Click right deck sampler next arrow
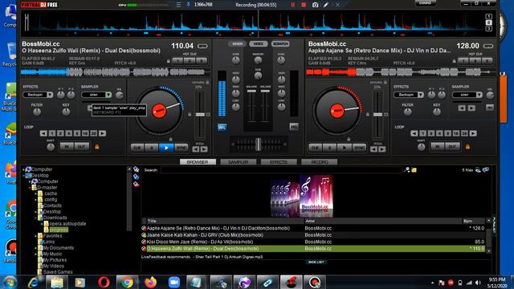This screenshot has height=289, width=514. pyautogui.click(x=471, y=108)
